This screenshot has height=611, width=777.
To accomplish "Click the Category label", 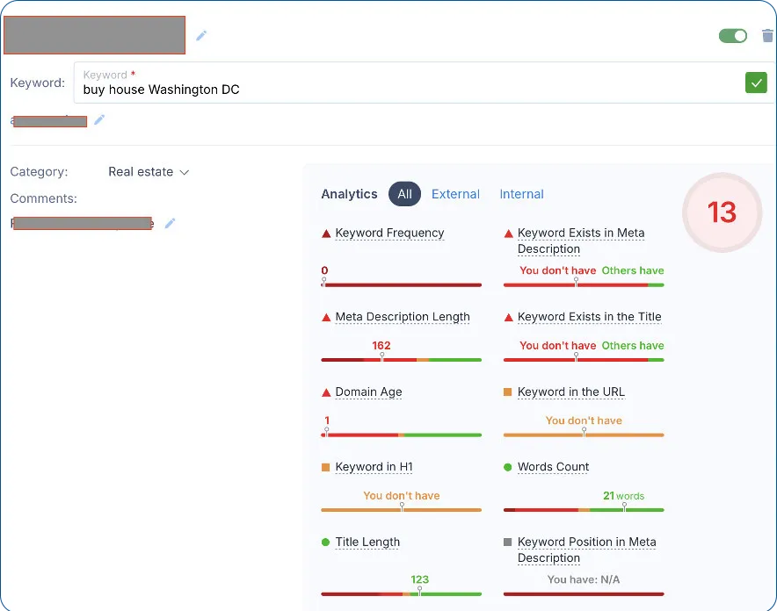I will pyautogui.click(x=39, y=172).
